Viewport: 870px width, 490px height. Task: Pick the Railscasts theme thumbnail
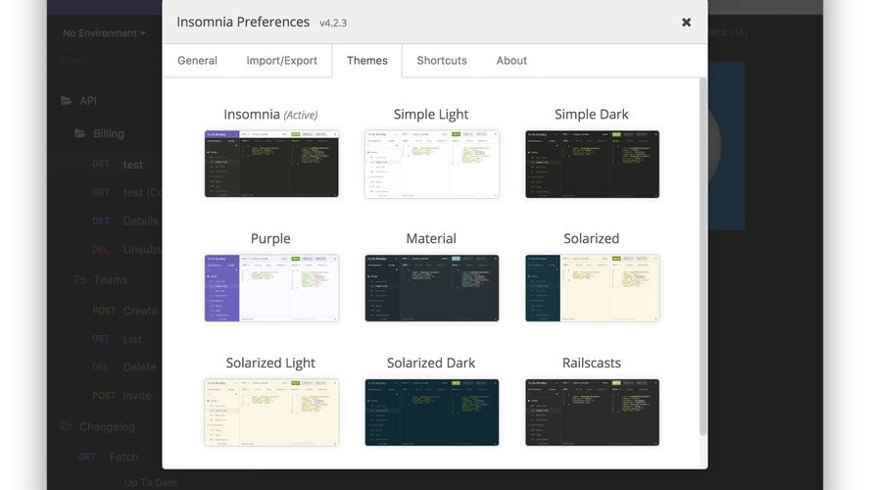(592, 413)
